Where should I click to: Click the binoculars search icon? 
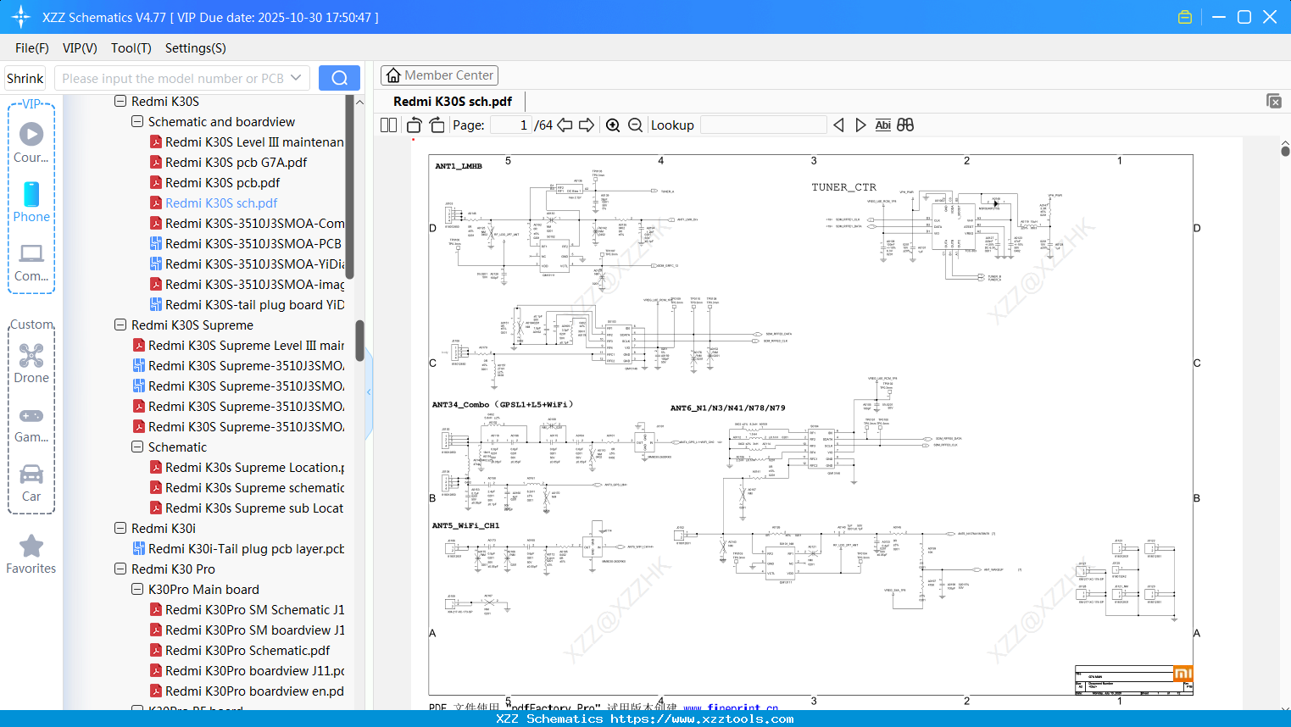905,125
